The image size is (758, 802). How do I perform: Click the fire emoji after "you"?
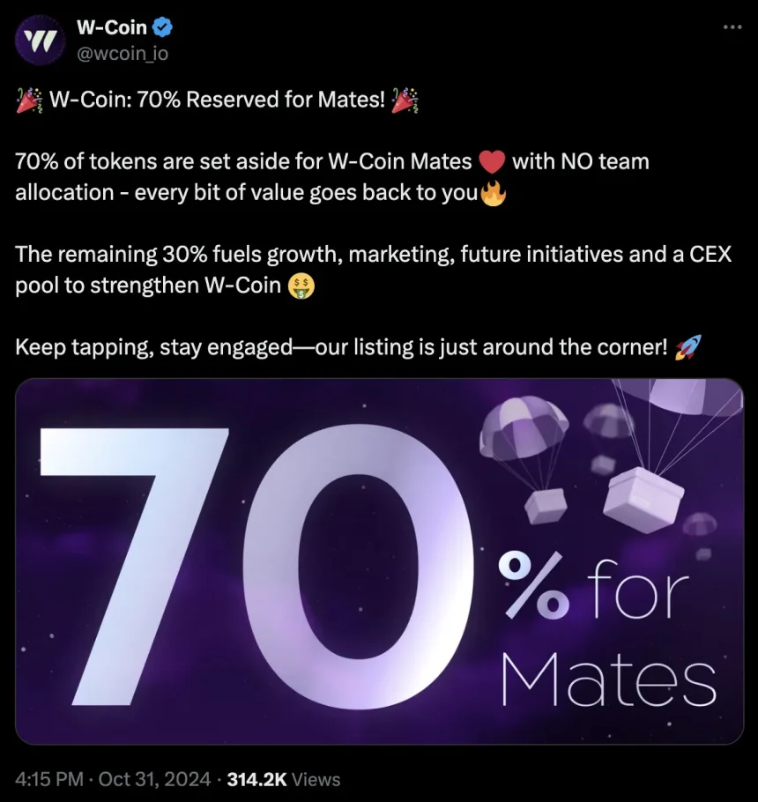pos(494,193)
